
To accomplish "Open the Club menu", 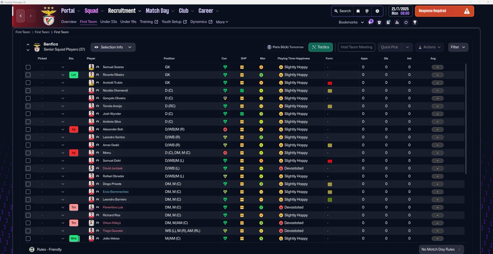I will [x=187, y=11].
